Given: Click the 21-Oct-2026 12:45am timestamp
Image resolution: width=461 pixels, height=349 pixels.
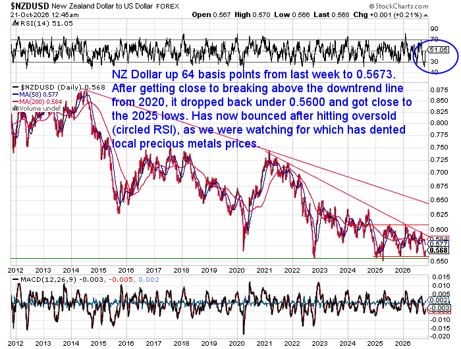Looking at the screenshot, I should pyautogui.click(x=44, y=14).
